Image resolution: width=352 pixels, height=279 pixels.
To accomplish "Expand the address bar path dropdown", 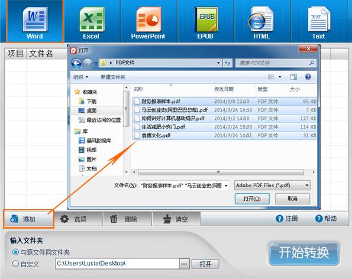I will click(x=218, y=63).
